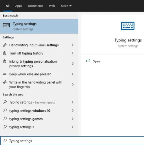Click the small keyboard icon beside Beep when keys are pressed

5,74
